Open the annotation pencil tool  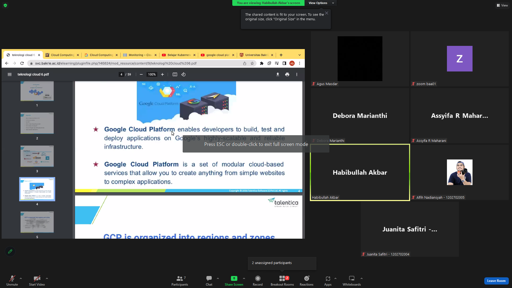[10, 251]
